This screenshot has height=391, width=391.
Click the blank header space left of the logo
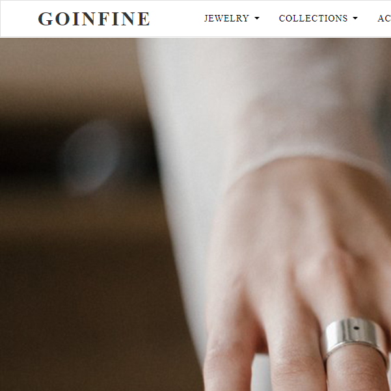(20, 19)
